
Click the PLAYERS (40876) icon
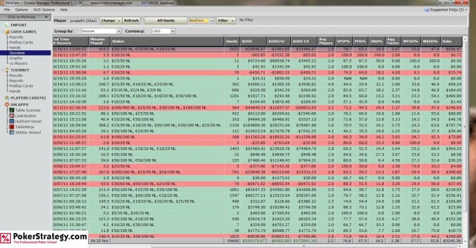(7, 98)
